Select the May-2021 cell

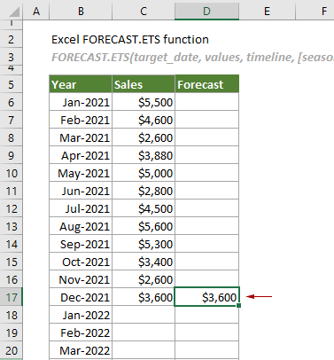(81, 173)
